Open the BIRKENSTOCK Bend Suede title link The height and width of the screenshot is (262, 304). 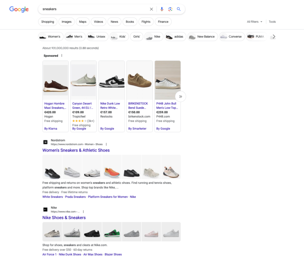coord(138,106)
